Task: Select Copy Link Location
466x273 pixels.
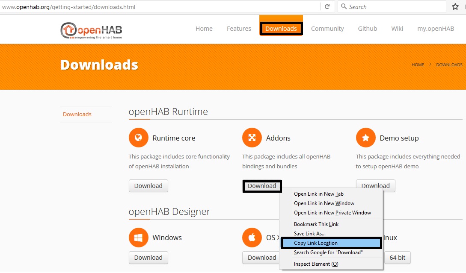Action: click(331, 243)
